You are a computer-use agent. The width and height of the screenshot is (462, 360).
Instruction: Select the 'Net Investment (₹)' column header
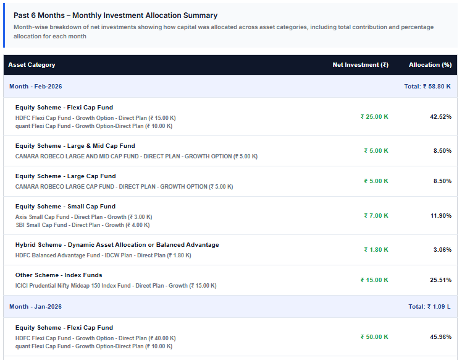[x=360, y=65]
